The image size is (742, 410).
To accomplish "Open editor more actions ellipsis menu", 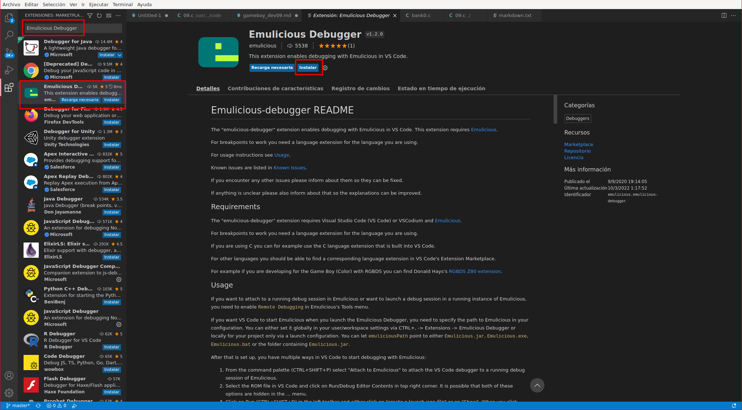I will 733,16.
